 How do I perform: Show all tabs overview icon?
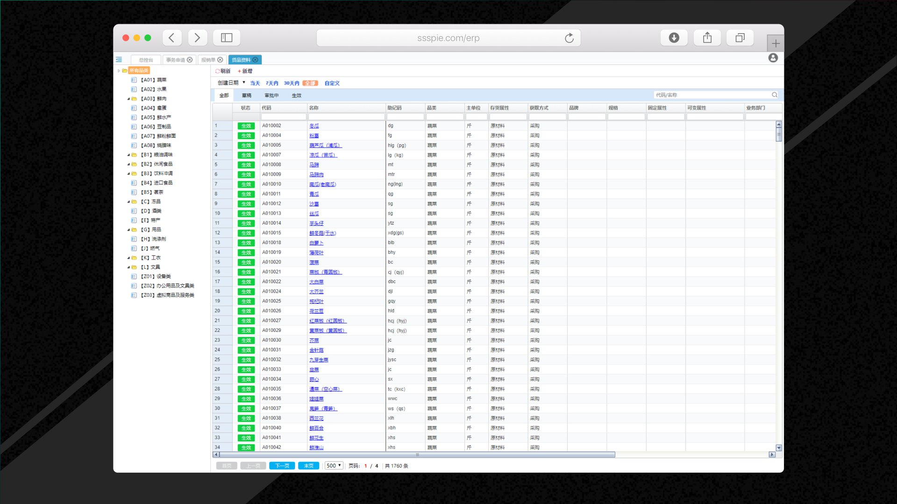click(740, 38)
